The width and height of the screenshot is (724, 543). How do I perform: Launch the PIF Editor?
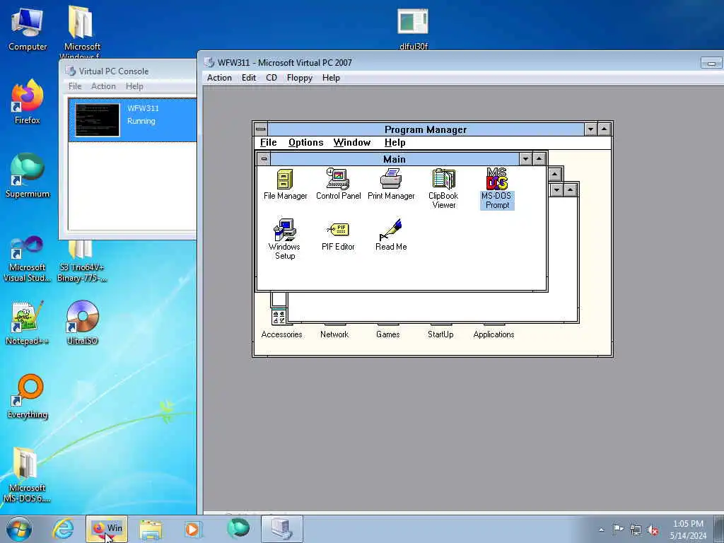[339, 236]
